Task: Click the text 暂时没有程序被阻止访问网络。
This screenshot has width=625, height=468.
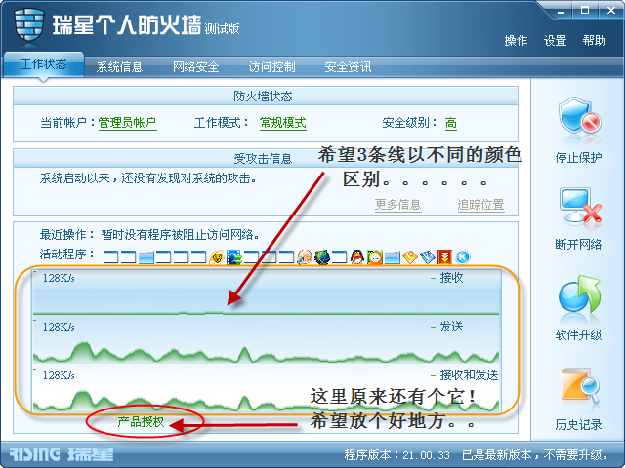Action: tap(180, 235)
